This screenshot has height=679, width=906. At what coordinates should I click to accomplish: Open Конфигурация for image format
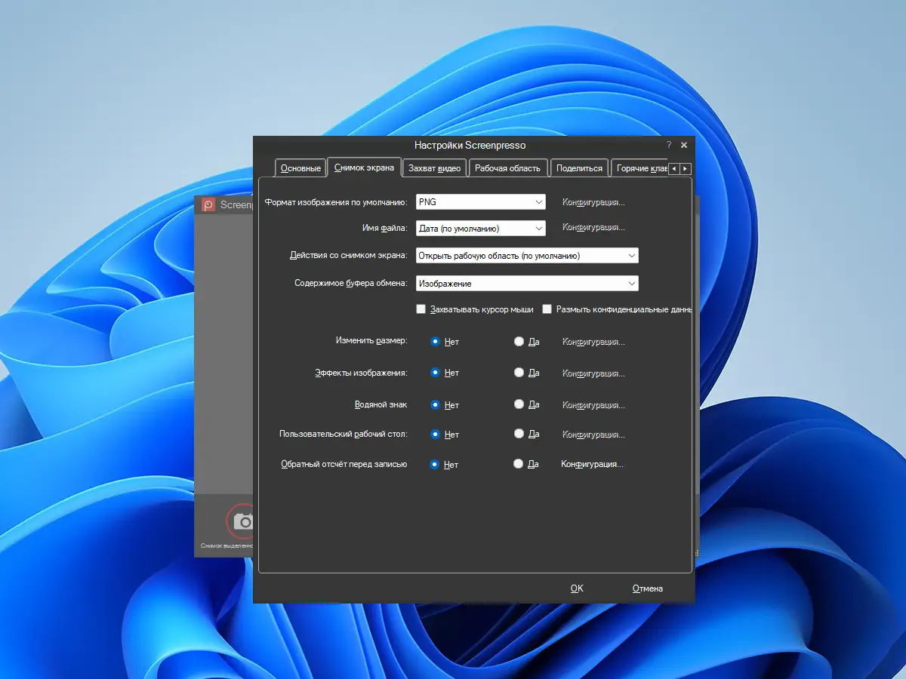click(593, 202)
